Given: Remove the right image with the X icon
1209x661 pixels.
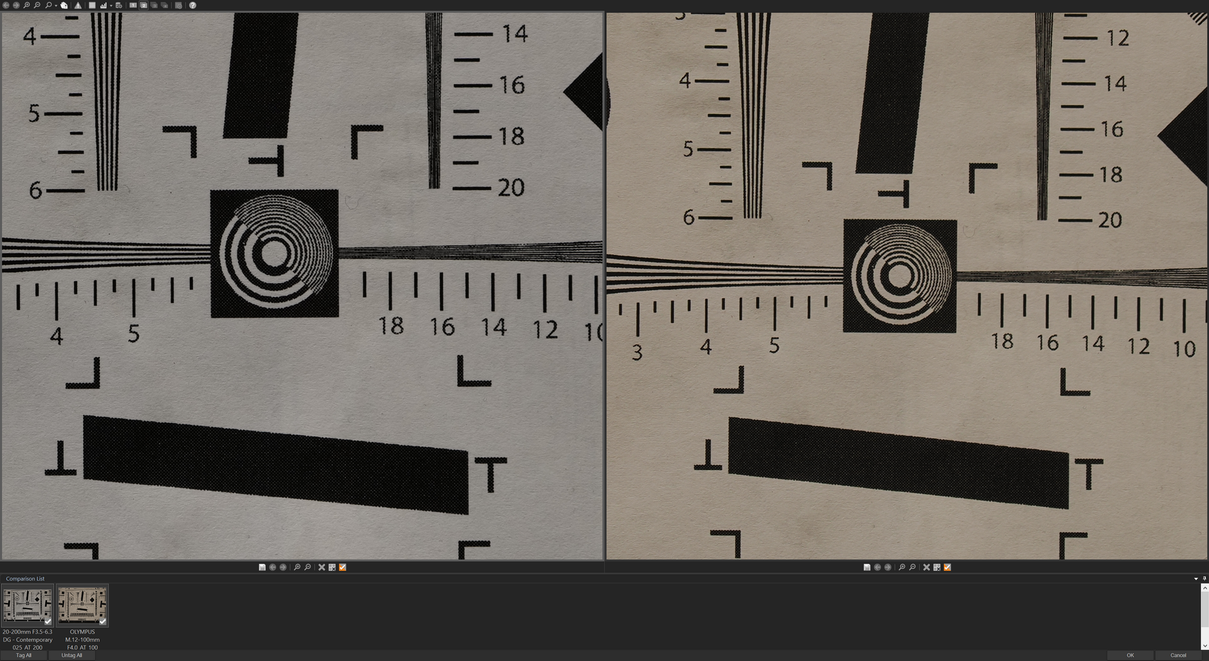Looking at the screenshot, I should coord(926,567).
